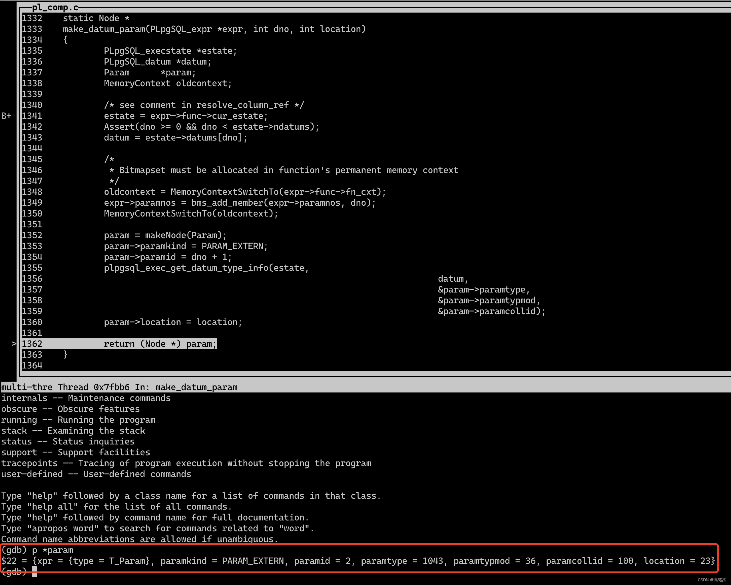Image resolution: width=731 pixels, height=585 pixels.
Task: Click the B+ breakpoint marker
Action: coord(6,116)
